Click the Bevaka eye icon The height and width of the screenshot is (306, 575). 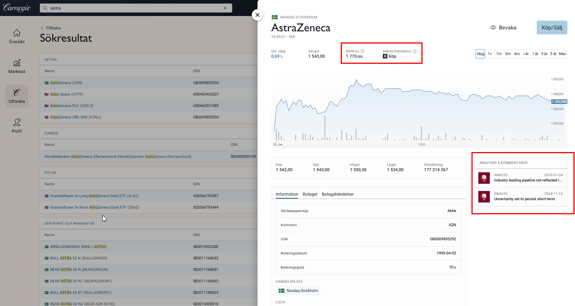click(x=493, y=28)
